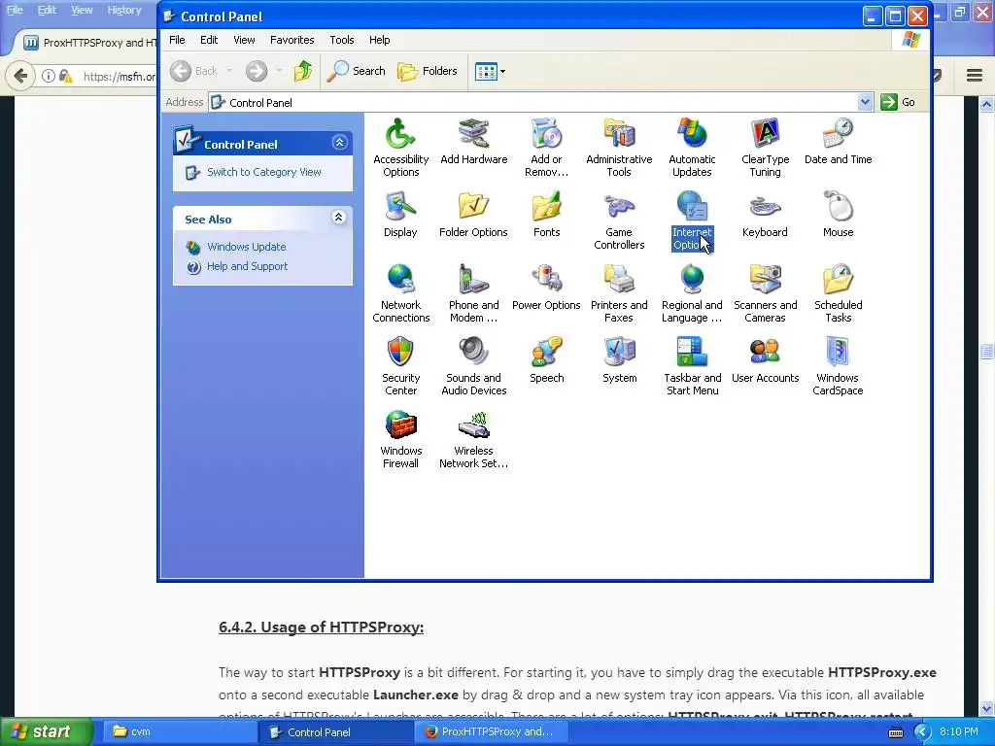Select Network Connections icon
The height and width of the screenshot is (746, 995).
(x=400, y=293)
